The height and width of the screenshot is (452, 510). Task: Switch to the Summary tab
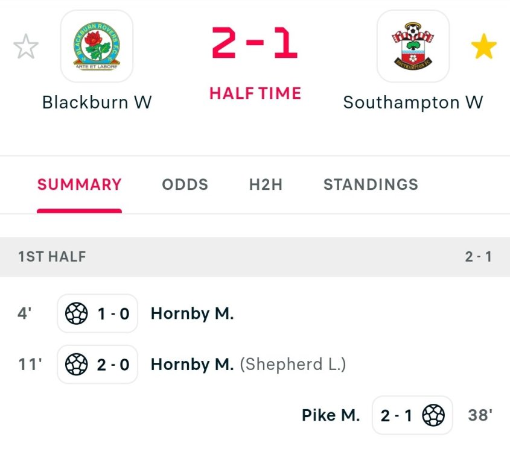pyautogui.click(x=79, y=184)
